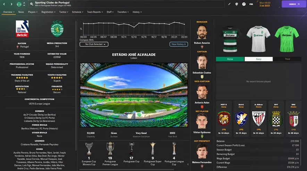Open the European Cup Winners Cup trophy

pyautogui.click(x=89, y=148)
